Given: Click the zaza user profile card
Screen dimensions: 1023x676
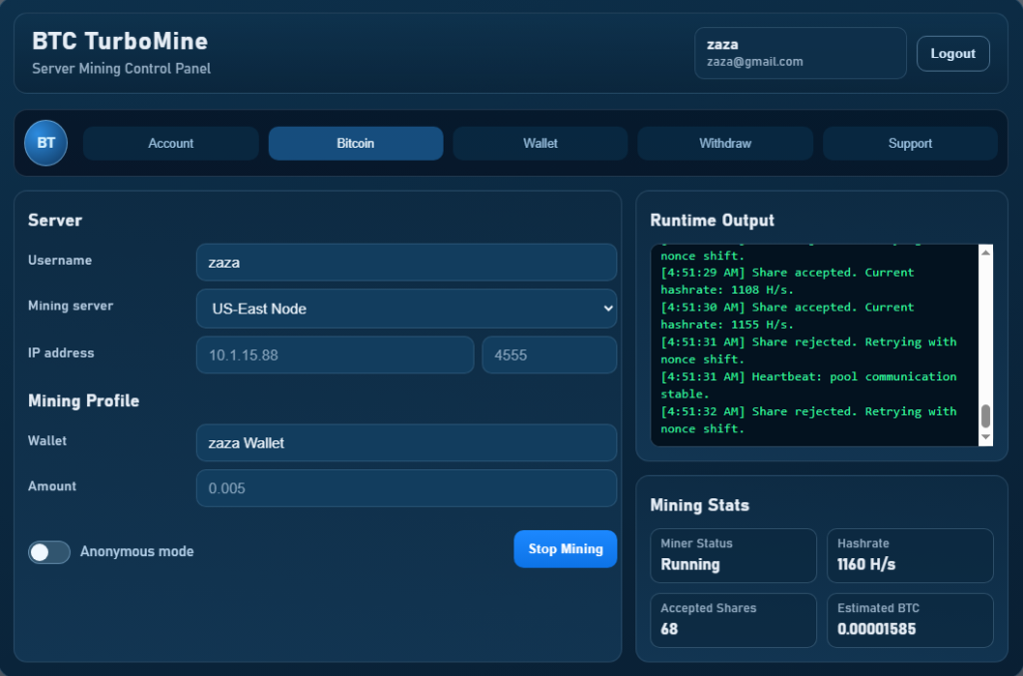Looking at the screenshot, I should 800,53.
